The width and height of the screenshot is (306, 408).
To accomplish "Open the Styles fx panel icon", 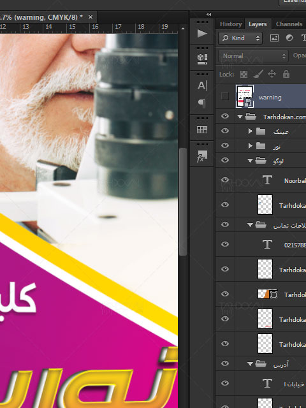I will (202, 156).
